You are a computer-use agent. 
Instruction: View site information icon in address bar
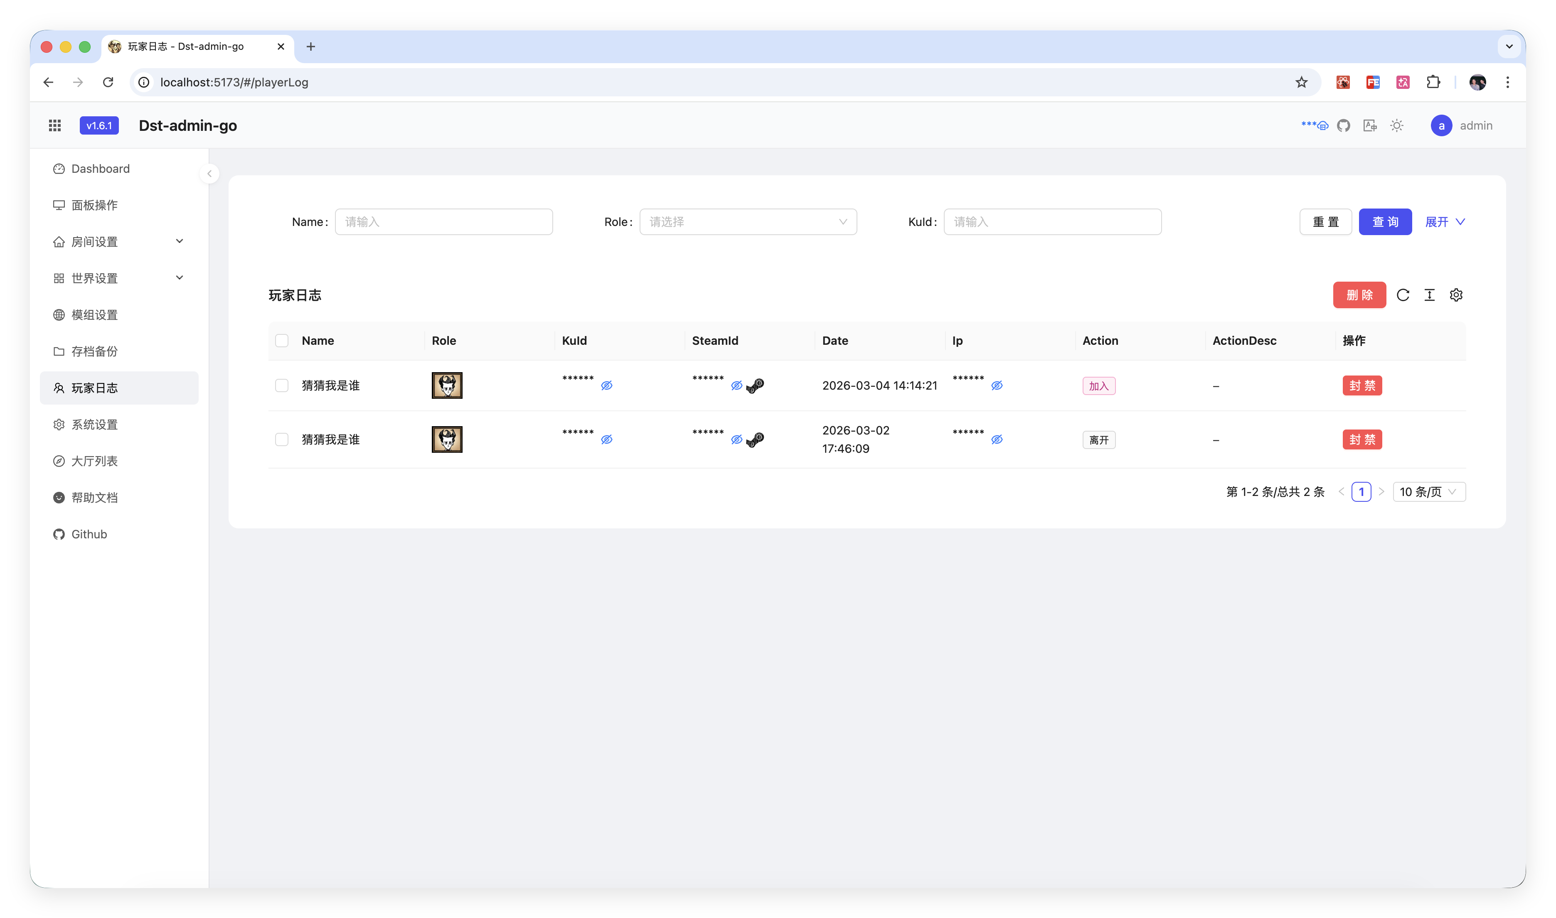coord(144,82)
